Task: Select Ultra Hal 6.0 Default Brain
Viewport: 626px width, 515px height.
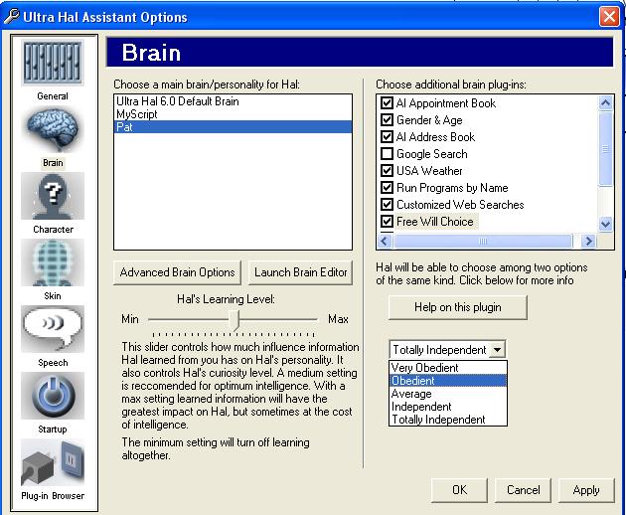Action: [x=233, y=101]
